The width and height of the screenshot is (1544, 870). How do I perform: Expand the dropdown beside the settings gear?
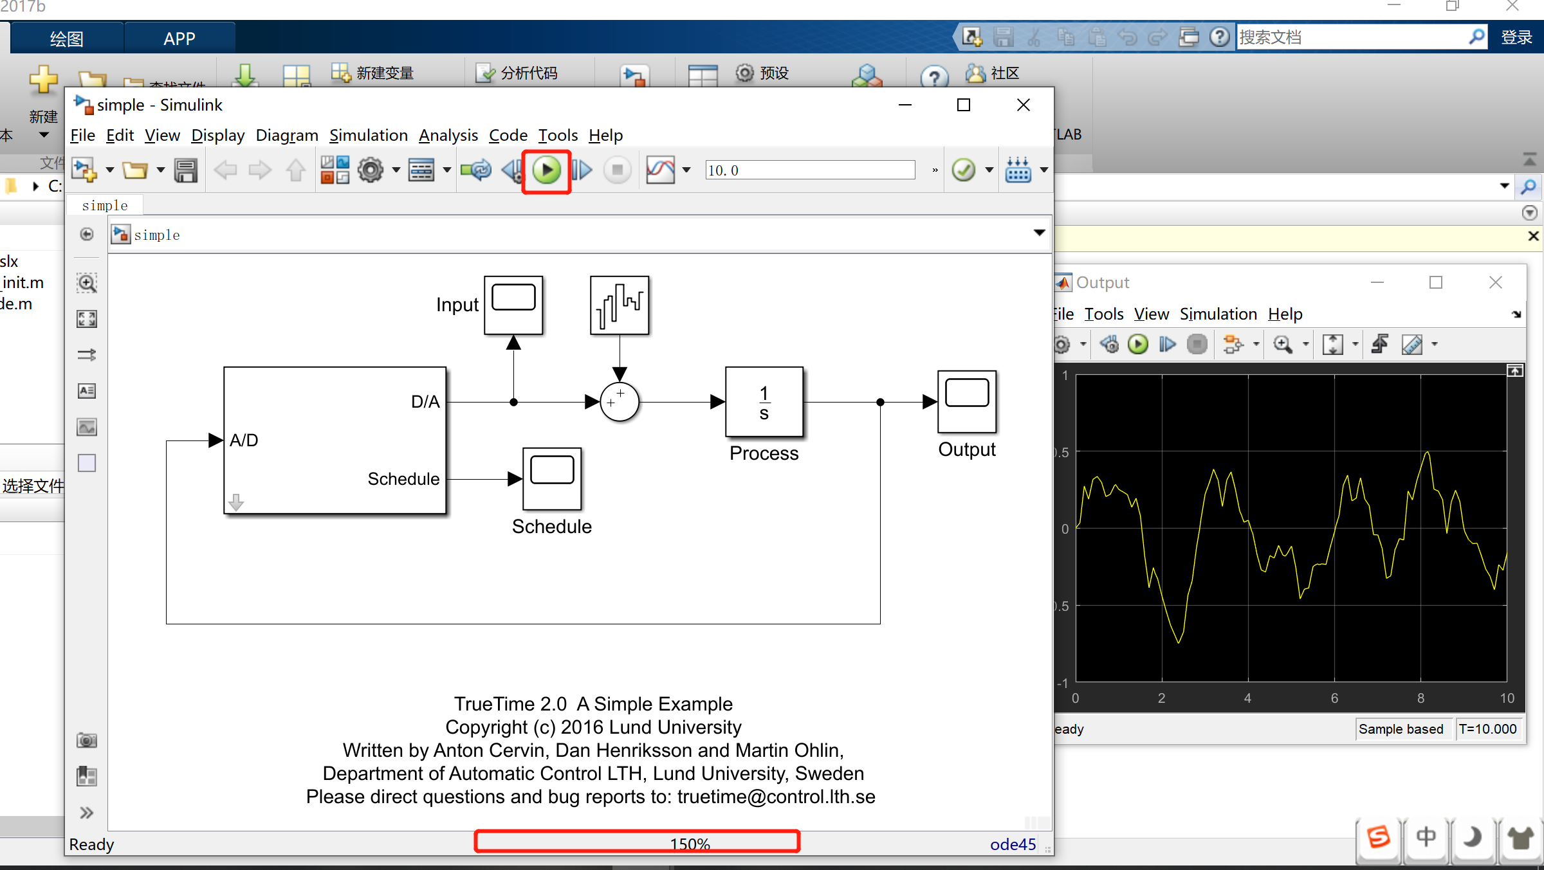(x=396, y=170)
